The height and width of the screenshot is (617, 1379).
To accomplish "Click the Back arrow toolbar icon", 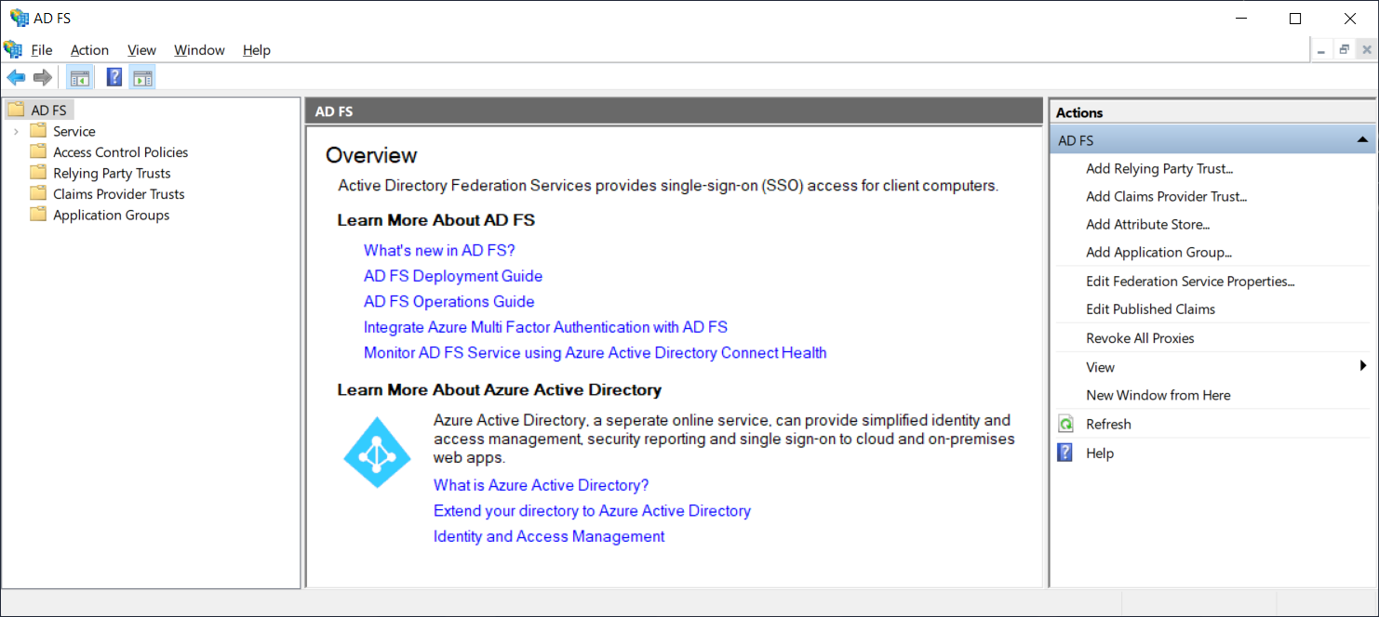I will [16, 77].
